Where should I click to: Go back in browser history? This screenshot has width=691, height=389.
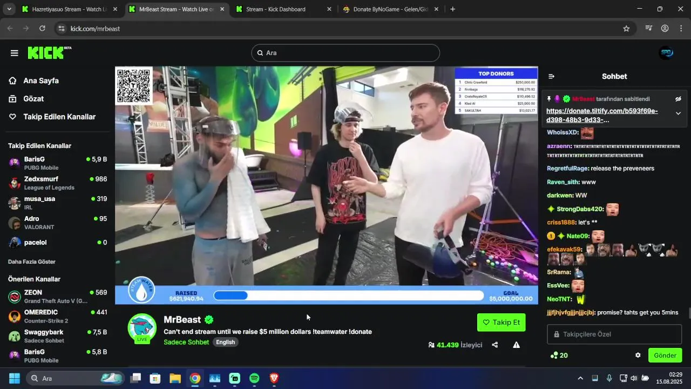coord(10,28)
